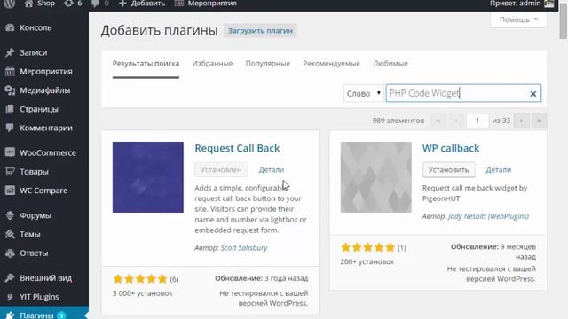The width and height of the screenshot is (568, 319).
Task: Go to the first results page
Action: [x=438, y=121]
